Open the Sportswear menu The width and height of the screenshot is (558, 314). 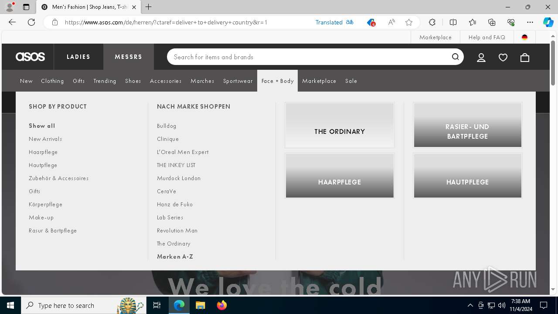click(x=238, y=81)
